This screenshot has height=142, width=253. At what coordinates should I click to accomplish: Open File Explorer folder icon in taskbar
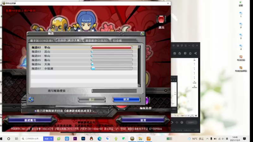(x=140, y=139)
